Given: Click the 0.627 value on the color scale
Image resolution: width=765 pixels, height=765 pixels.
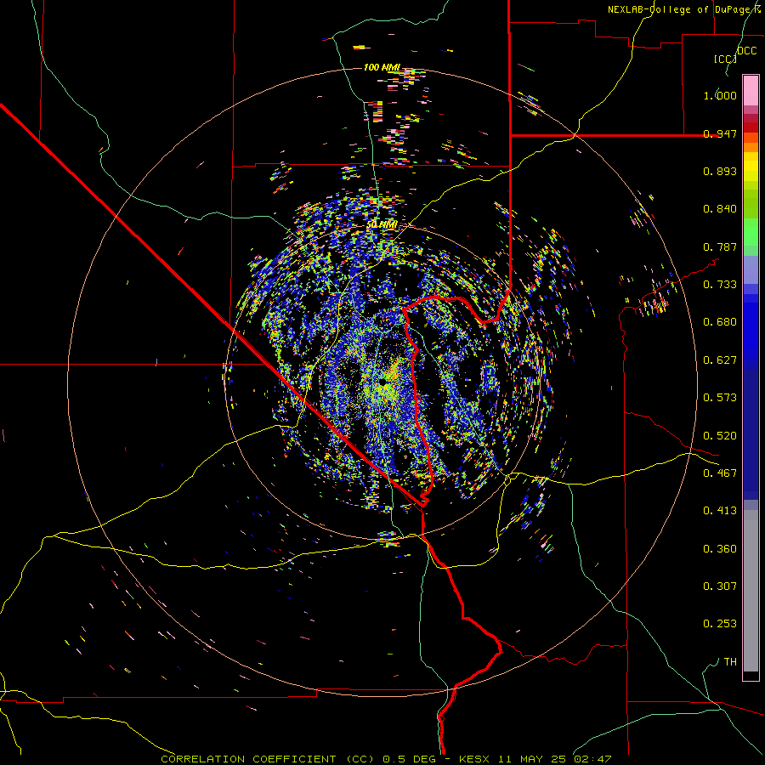Looking at the screenshot, I should tap(720, 360).
